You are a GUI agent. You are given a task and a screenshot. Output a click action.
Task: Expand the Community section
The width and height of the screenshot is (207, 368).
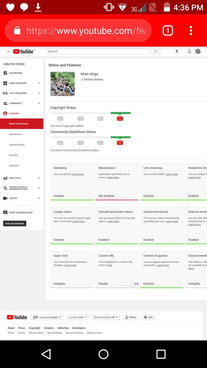tap(39, 103)
